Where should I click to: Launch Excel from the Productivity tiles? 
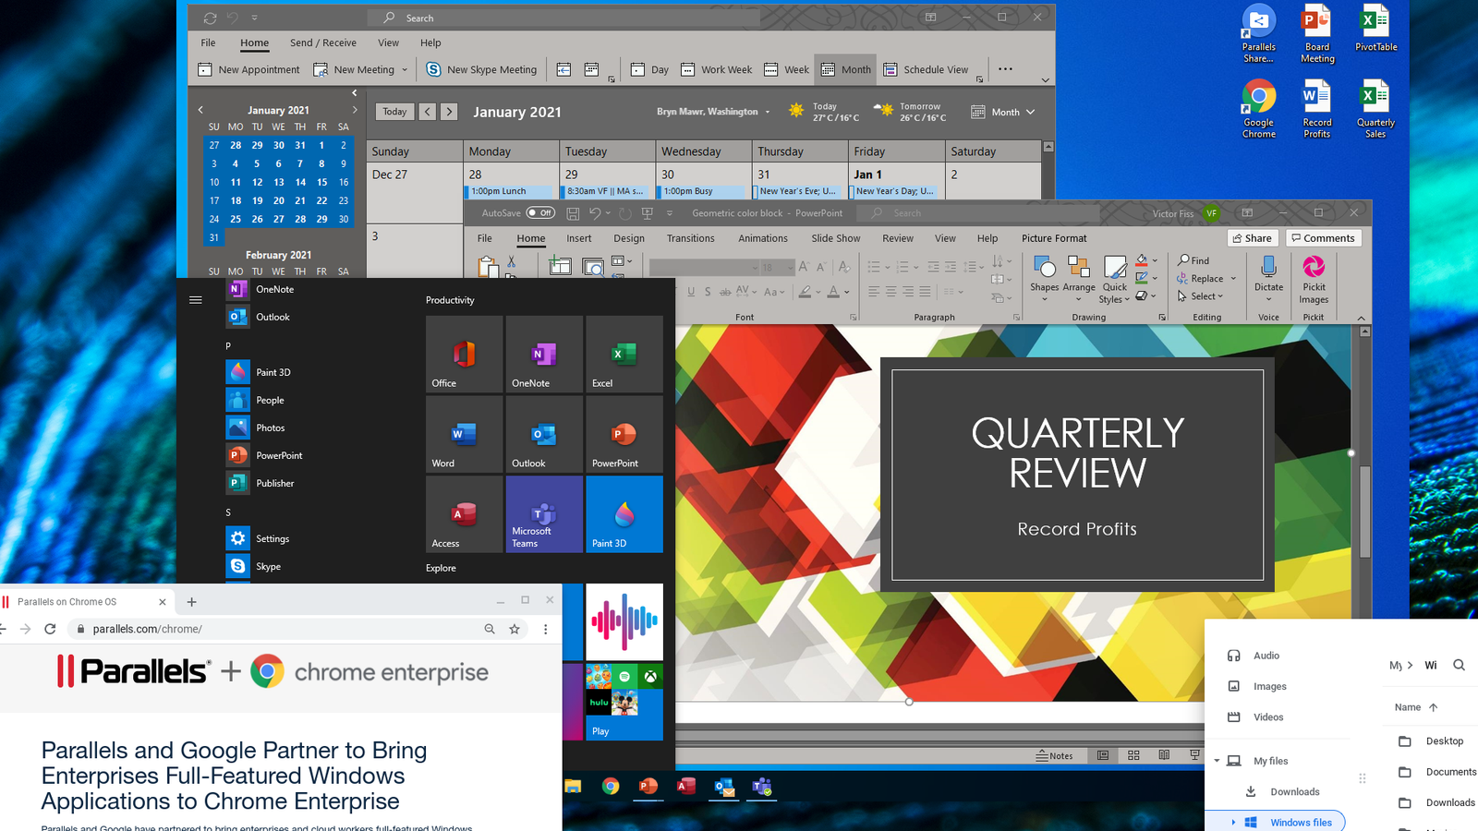coord(624,355)
